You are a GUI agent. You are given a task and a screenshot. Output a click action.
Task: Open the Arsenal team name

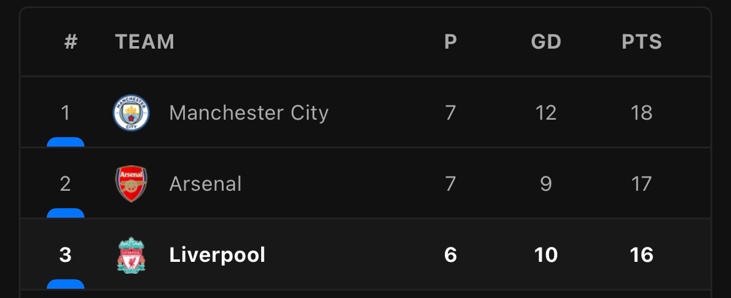click(x=206, y=184)
